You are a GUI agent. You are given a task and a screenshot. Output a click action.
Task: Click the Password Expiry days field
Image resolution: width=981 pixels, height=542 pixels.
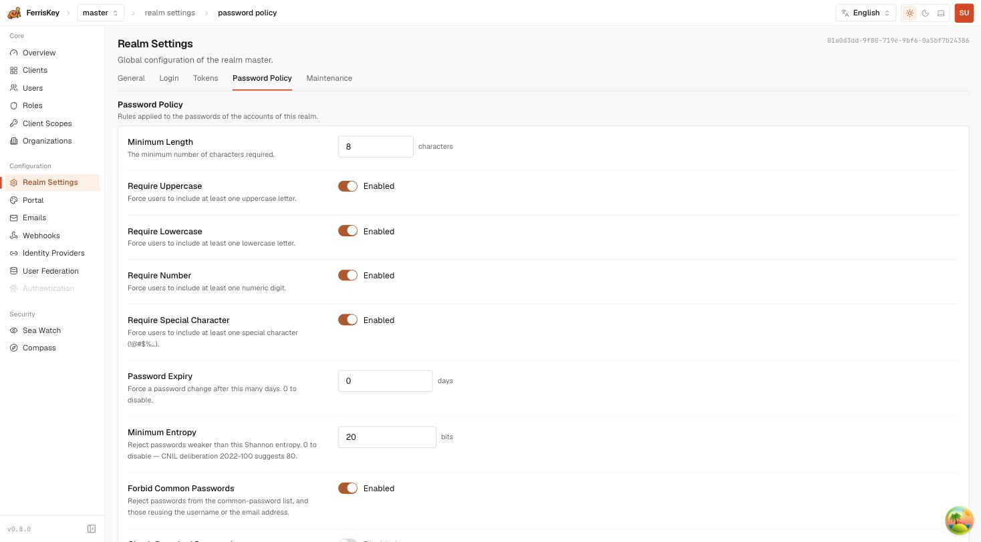pyautogui.click(x=385, y=381)
